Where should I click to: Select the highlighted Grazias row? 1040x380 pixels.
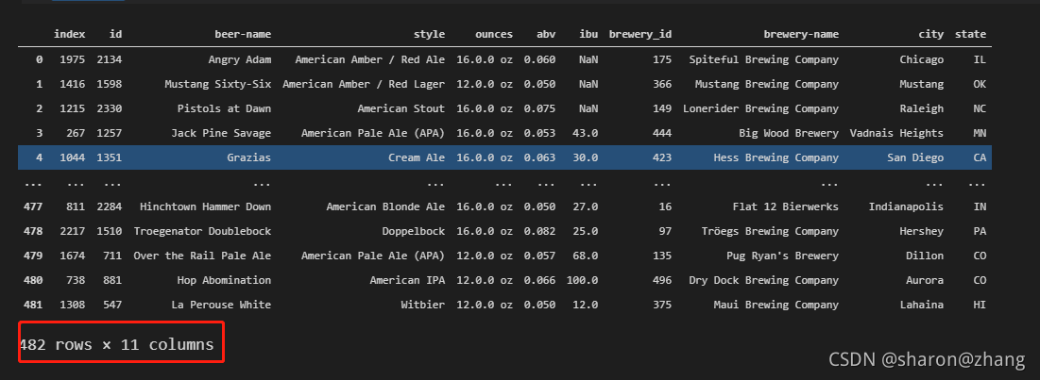click(504, 157)
